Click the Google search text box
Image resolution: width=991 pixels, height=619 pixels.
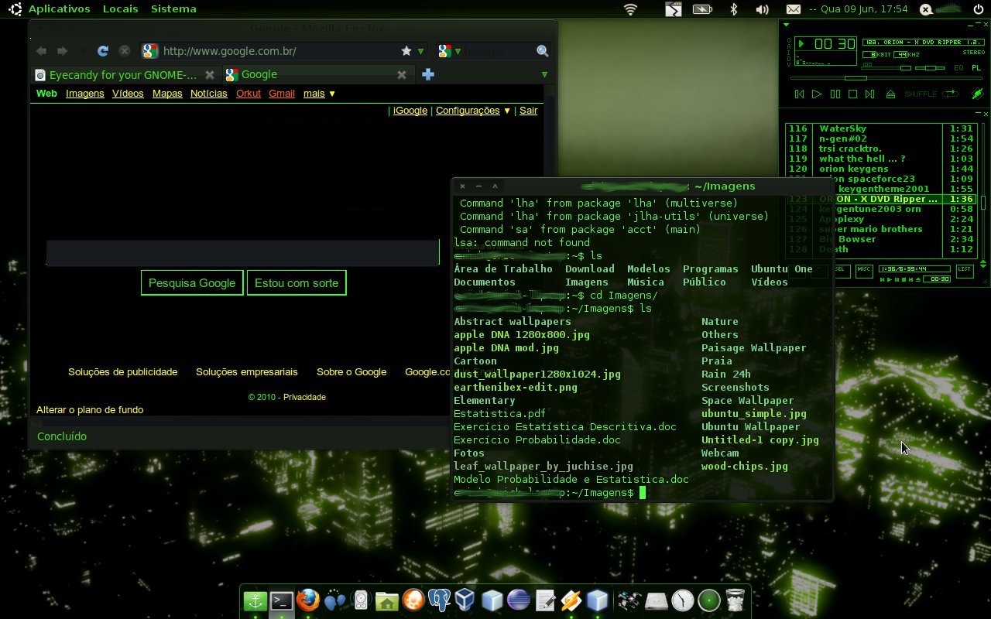point(242,252)
